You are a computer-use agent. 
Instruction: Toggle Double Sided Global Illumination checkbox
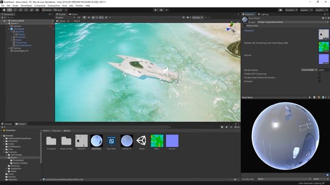319,78
